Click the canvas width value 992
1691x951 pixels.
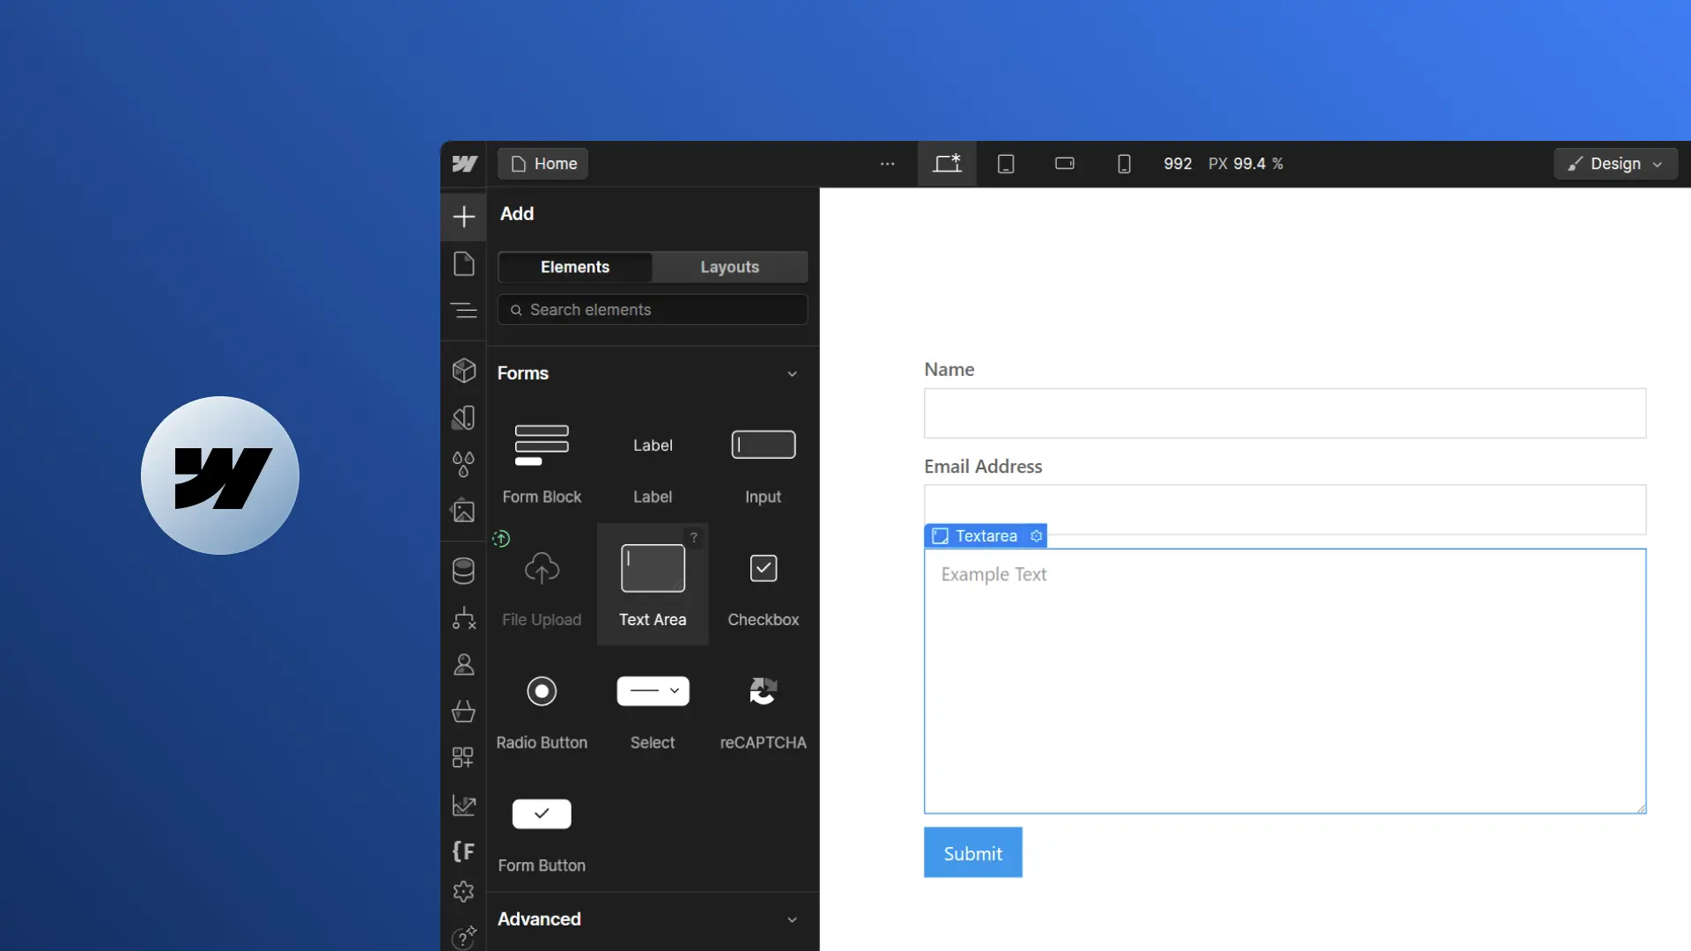(1178, 164)
